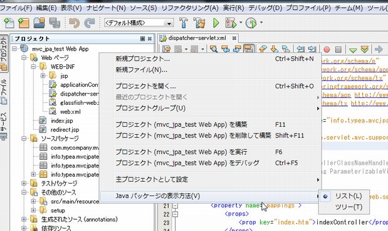The height and width of the screenshot is (231, 388).
Task: Open the プロジェクトグループ(U) submenu
Action: tap(211, 108)
